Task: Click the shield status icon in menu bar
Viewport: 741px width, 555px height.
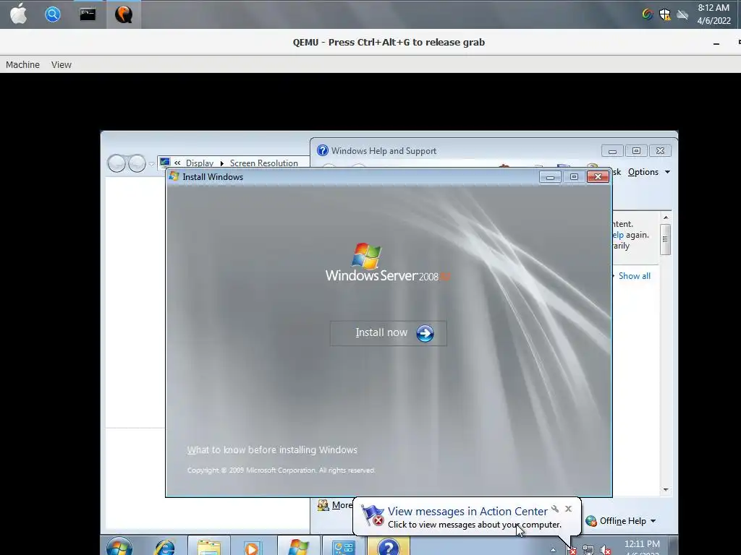Action: click(x=665, y=14)
